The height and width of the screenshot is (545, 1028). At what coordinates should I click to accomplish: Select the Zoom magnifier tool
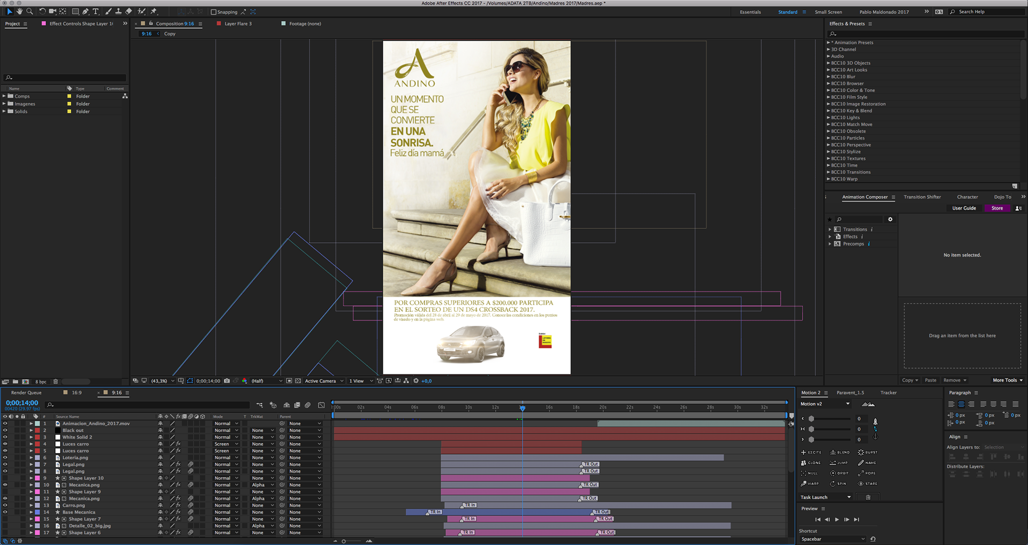click(30, 11)
